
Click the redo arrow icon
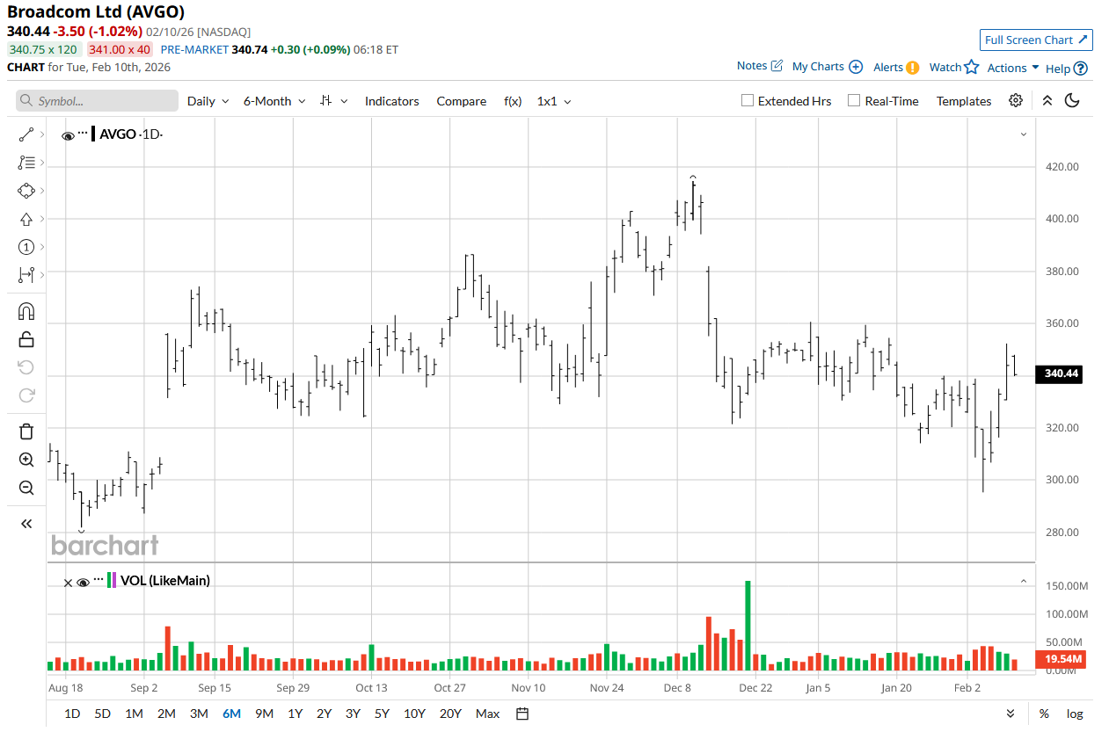[26, 395]
